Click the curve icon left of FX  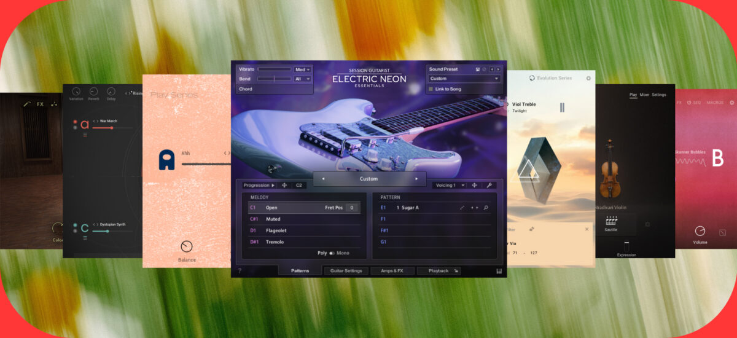pyautogui.click(x=27, y=104)
